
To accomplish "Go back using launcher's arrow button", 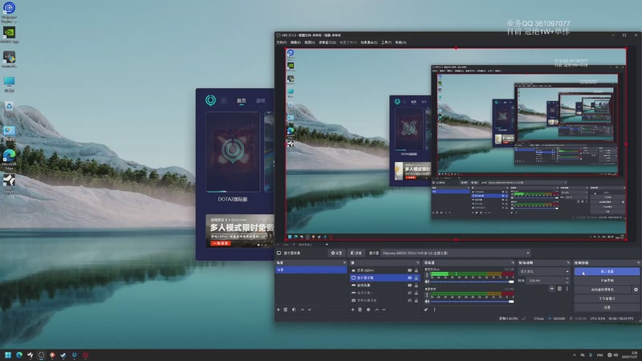I will coord(224,101).
